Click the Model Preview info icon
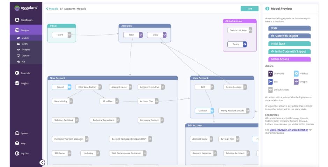This screenshot has height=167, width=328. point(267,9)
